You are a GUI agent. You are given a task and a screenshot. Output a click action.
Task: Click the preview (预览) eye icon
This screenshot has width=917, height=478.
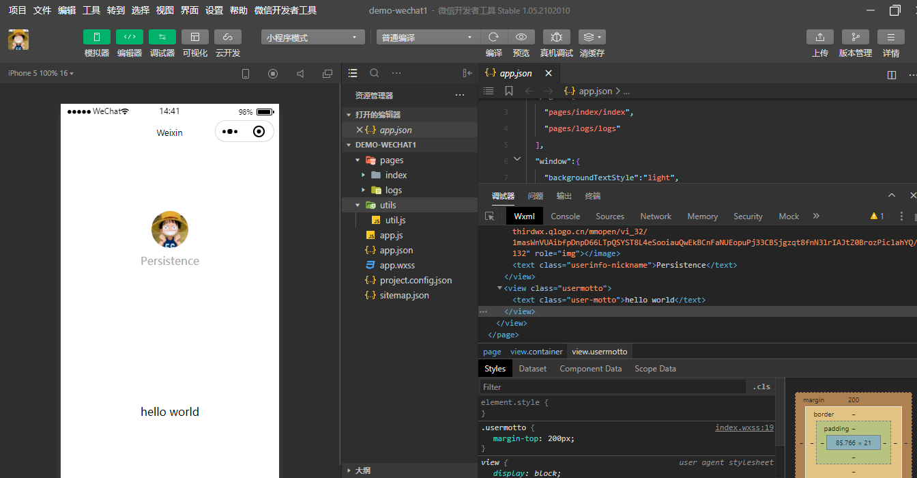(521, 38)
